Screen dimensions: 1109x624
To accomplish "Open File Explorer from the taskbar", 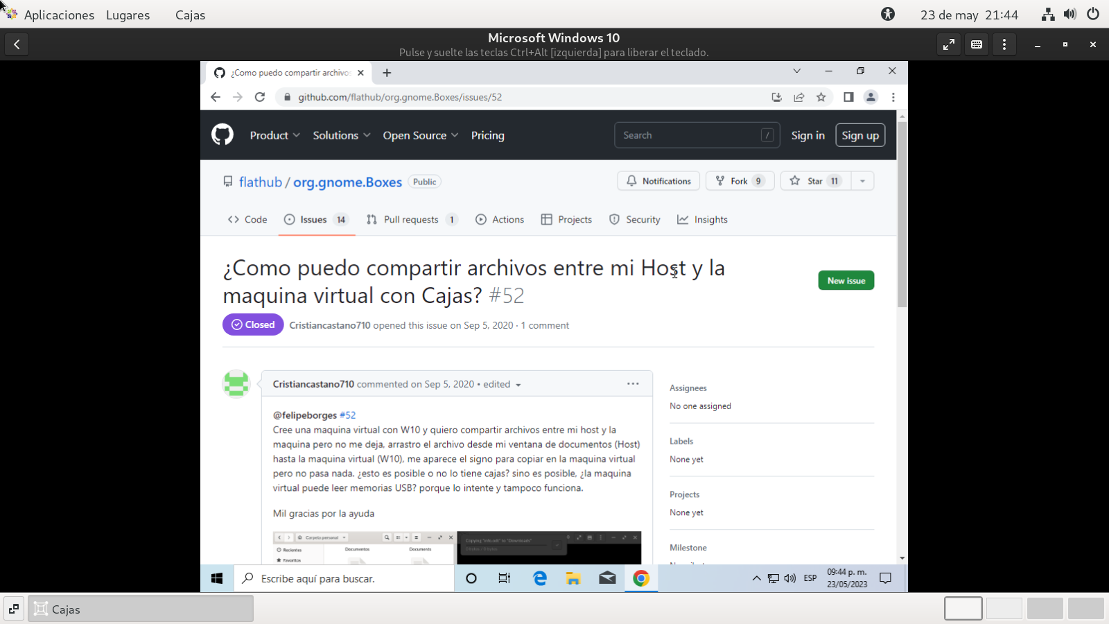I will click(x=573, y=578).
